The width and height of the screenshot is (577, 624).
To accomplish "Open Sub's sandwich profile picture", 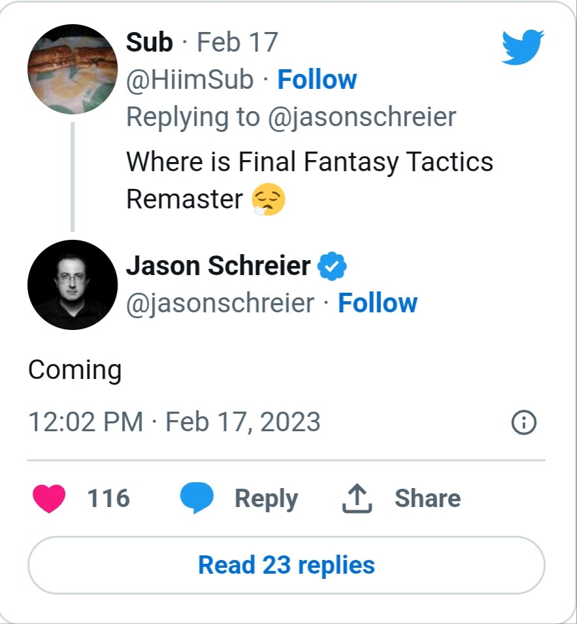I will 73,69.
